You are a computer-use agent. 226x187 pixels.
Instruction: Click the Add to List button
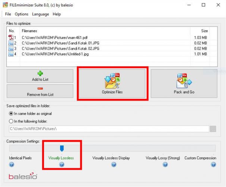pos(40,76)
